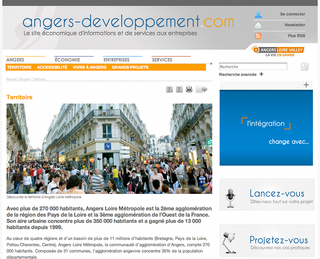
Task: Click the Accueil breadcrumb link
Action: coord(11,79)
